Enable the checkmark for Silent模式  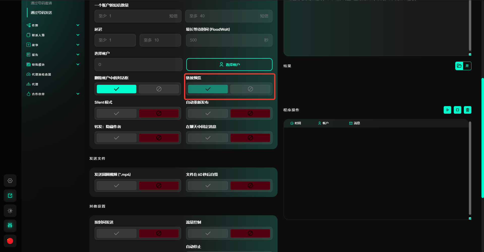pyautogui.click(x=116, y=113)
